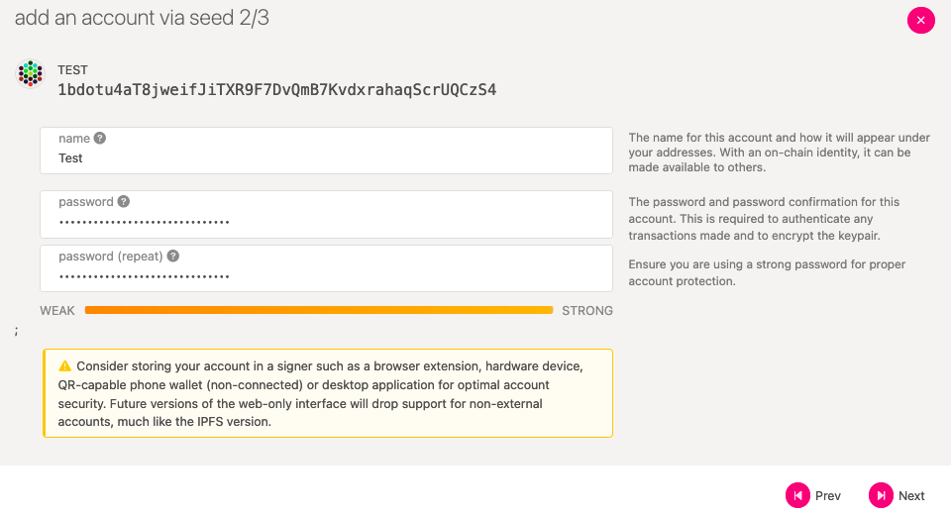
Task: Go back with the Prev label
Action: (x=828, y=496)
